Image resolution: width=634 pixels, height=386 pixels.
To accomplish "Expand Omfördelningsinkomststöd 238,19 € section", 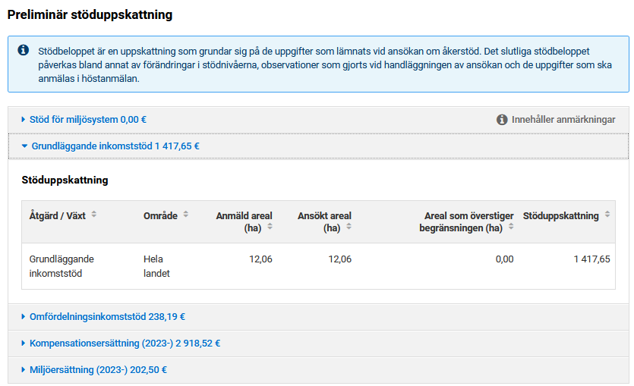I will pyautogui.click(x=107, y=317).
